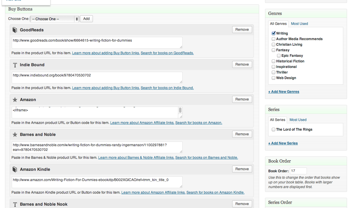Remove the GoodReads buy button
The height and width of the screenshot is (208, 350).
[x=242, y=30]
